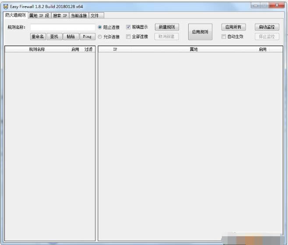Click the 应用所有 button
Viewport: 288px width, 245px height.
click(233, 27)
